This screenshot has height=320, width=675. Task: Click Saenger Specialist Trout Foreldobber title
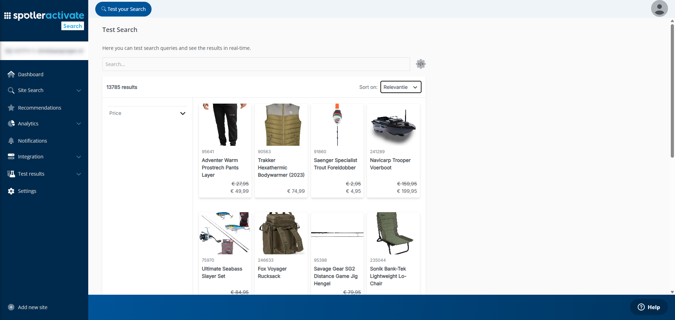point(335,164)
